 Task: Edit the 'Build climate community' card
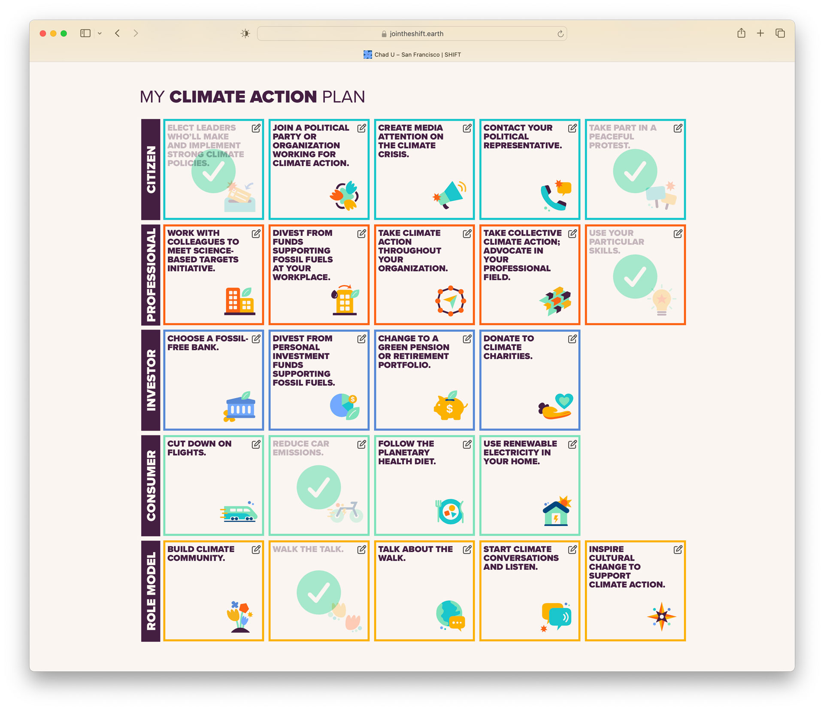pos(256,550)
